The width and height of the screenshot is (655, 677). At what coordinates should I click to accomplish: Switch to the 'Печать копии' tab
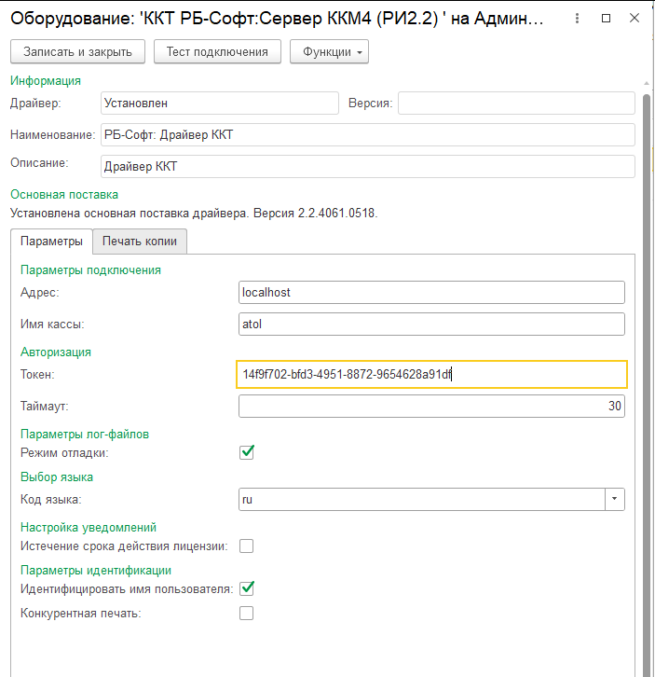[x=140, y=241]
